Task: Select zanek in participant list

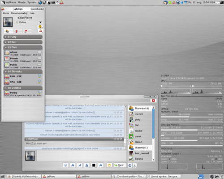Action: pyautogui.click(x=140, y=136)
